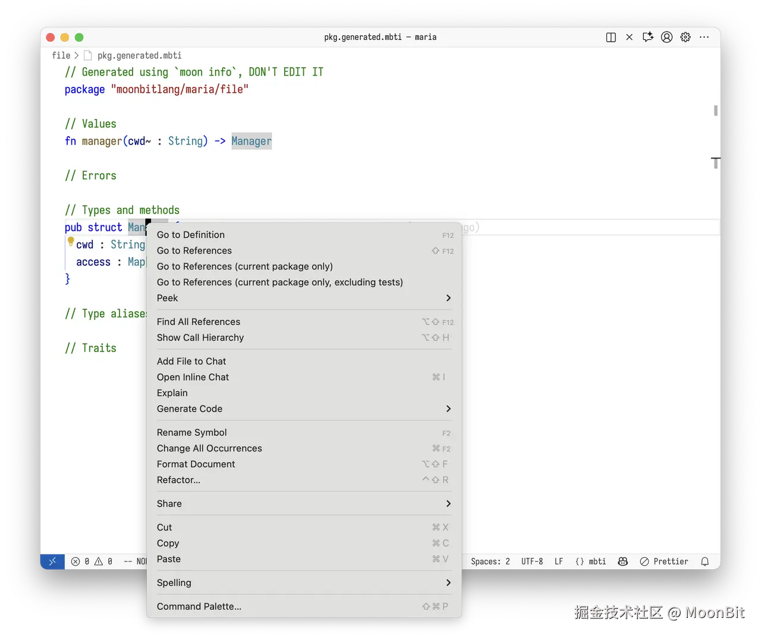Image resolution: width=761 pixels, height=637 pixels.
Task: Click the highlighted Manager return type
Action: (251, 141)
